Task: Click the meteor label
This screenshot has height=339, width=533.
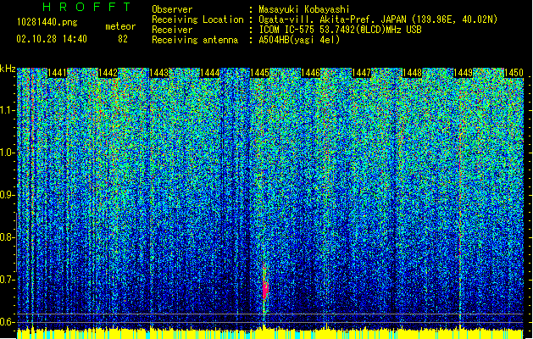Action: (x=120, y=26)
